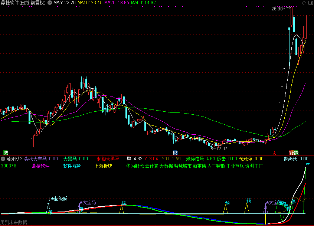Select the 警: 4.63 value
The height and width of the screenshot is (226, 314).
[x=135, y=159]
